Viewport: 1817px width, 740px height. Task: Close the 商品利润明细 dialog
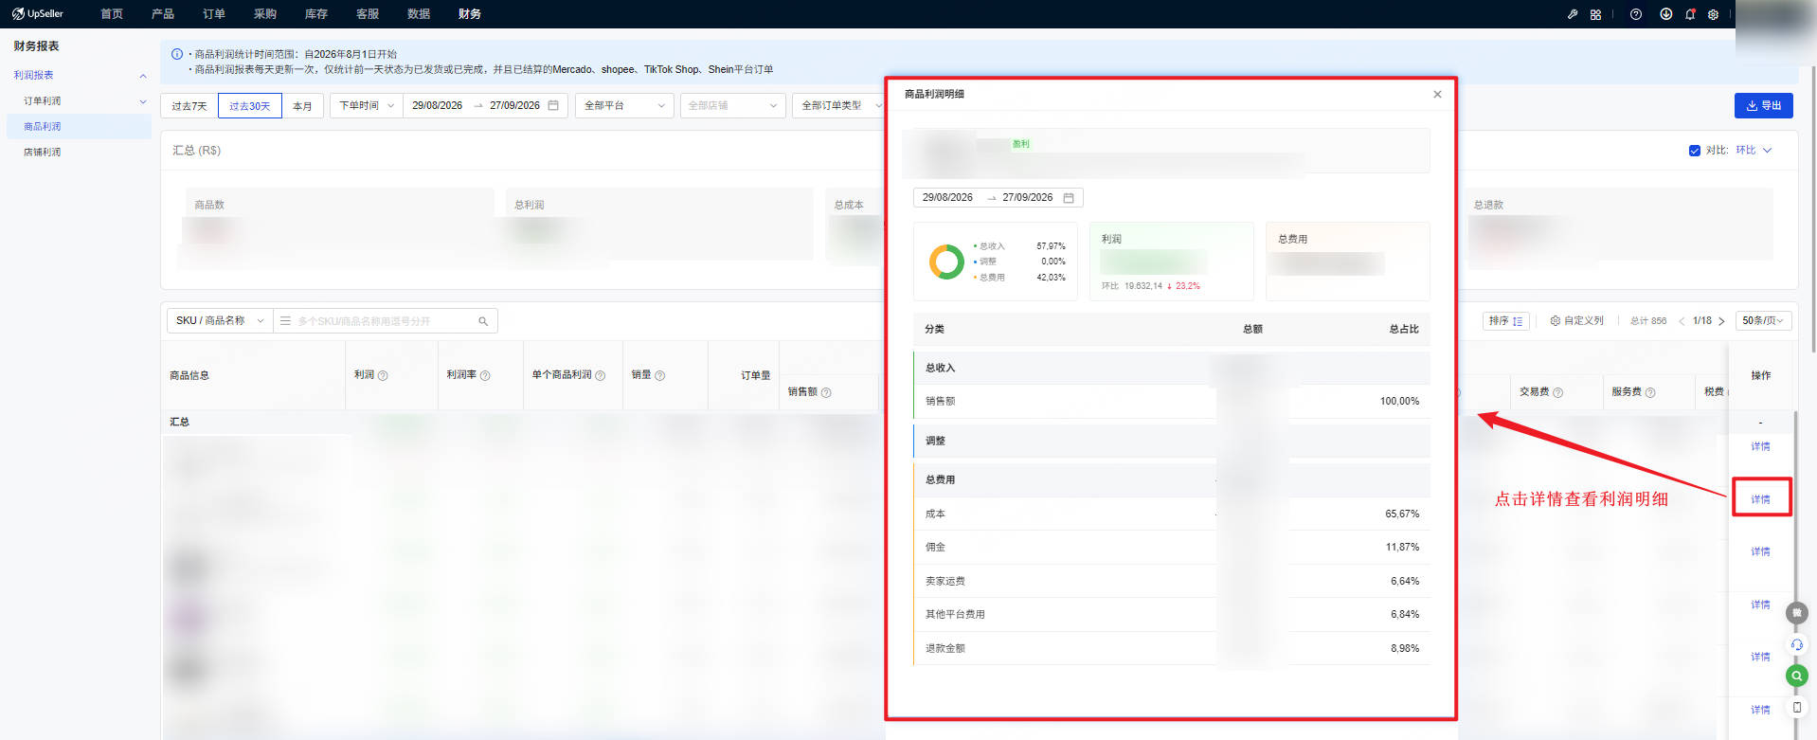(1438, 94)
